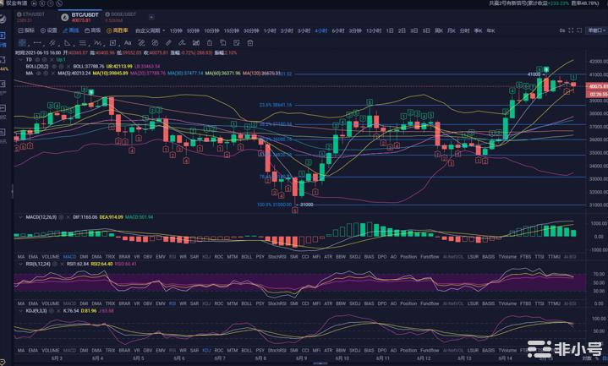Open settings gear for MA indicator
This screenshot has height=366, width=608.
45,73
